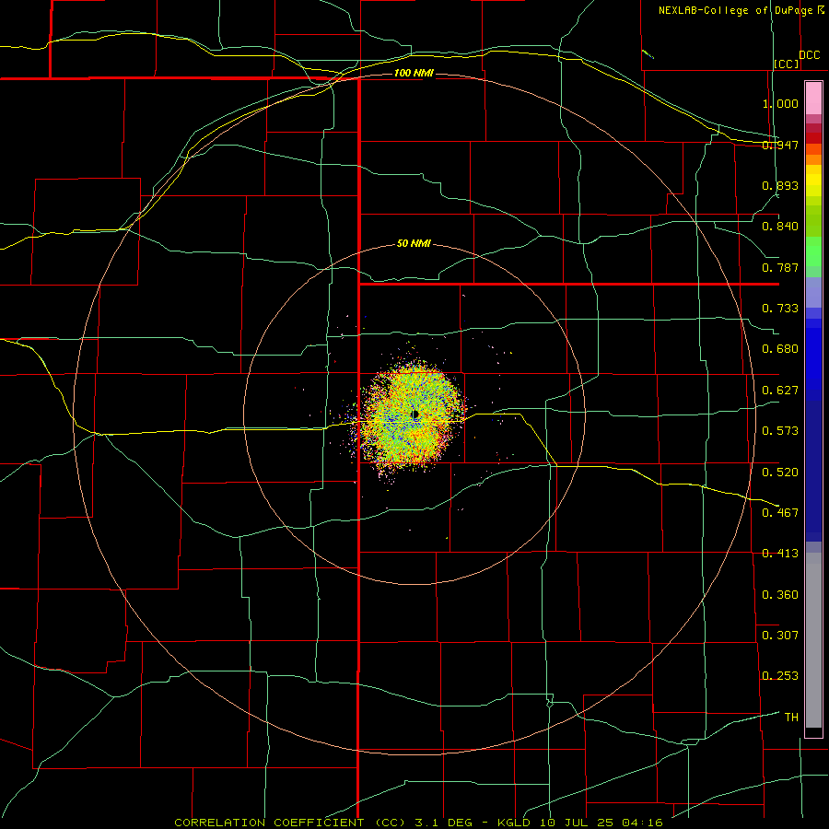
Task: Pick the bright green color bar segment
Action: coord(813,251)
